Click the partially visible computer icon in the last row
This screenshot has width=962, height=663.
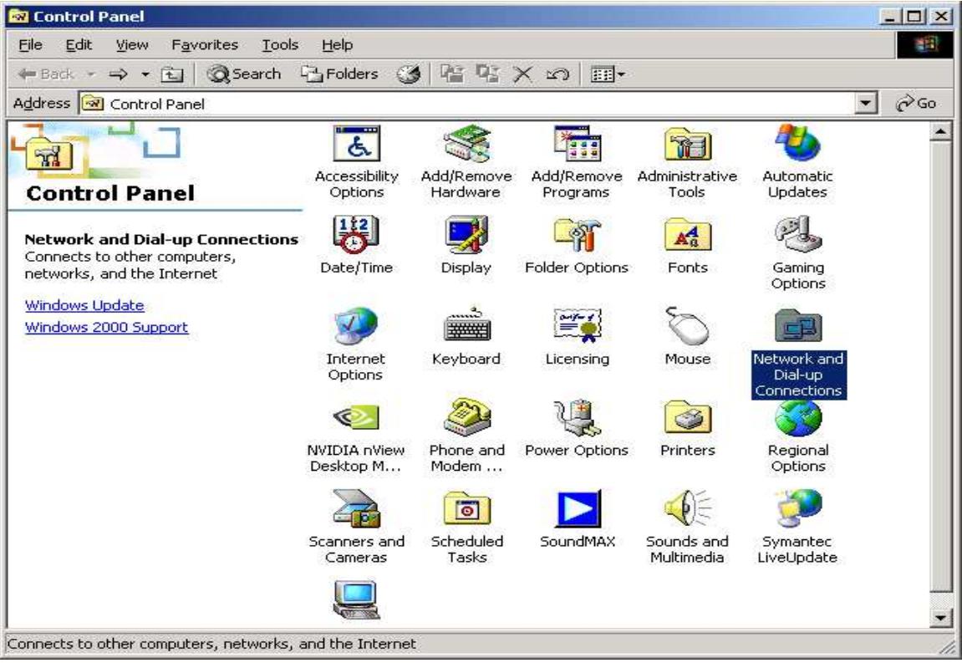tap(356, 599)
